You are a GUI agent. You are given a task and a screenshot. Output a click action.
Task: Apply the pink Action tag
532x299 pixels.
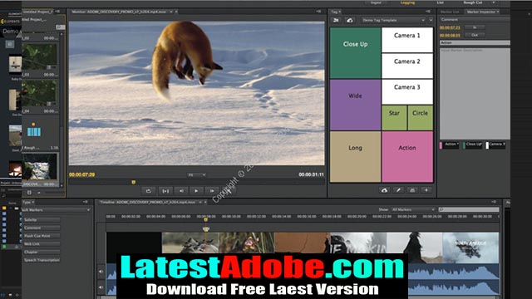click(x=407, y=157)
